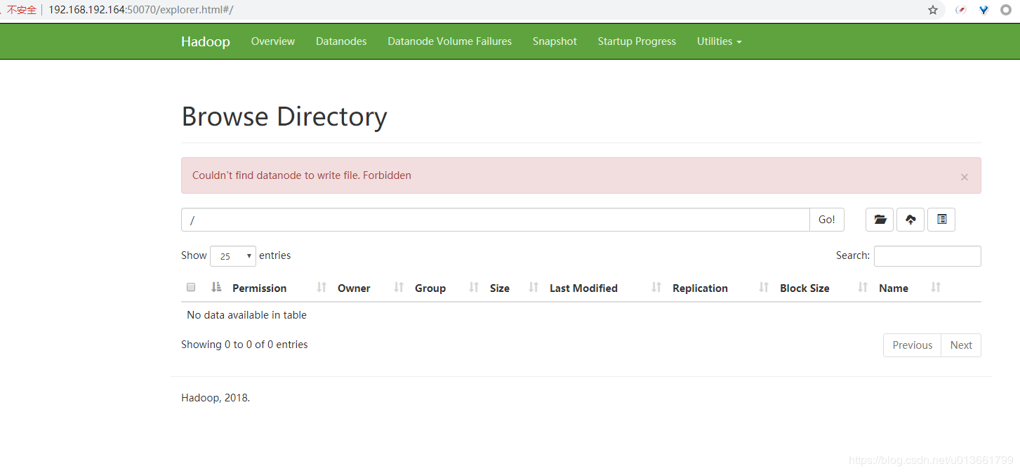Click the Previous pagination button
1020x473 pixels.
912,345
